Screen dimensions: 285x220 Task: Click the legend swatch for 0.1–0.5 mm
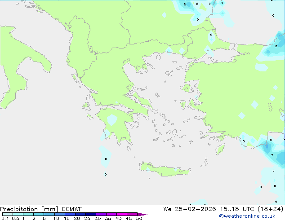[8, 214]
